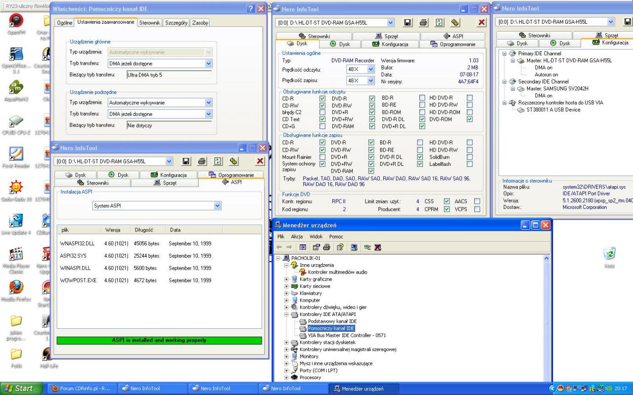Select CPUID CPU-Z desktop icon

(16, 124)
